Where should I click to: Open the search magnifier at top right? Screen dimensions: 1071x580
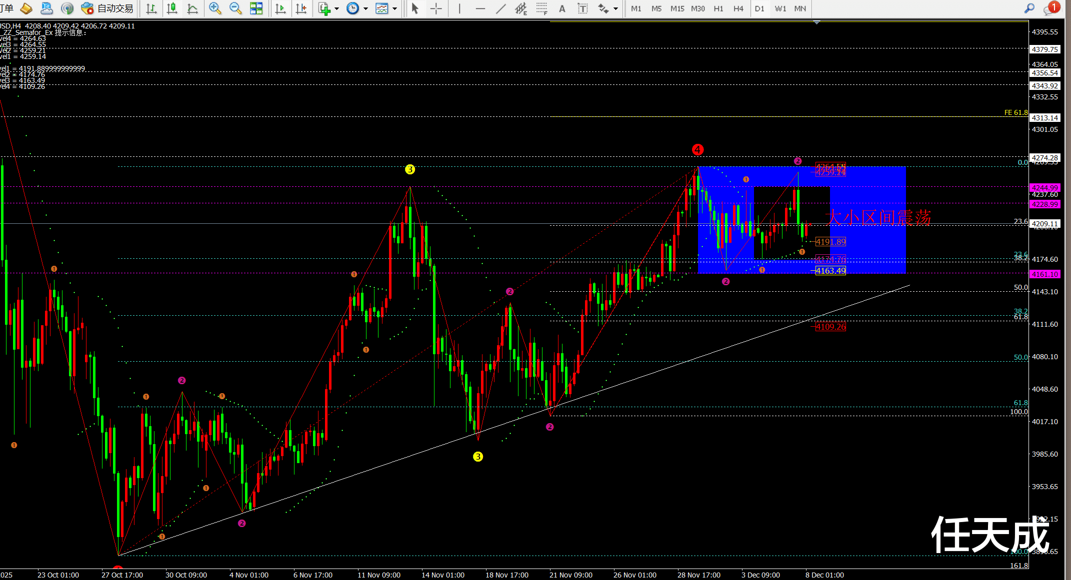point(1029,8)
